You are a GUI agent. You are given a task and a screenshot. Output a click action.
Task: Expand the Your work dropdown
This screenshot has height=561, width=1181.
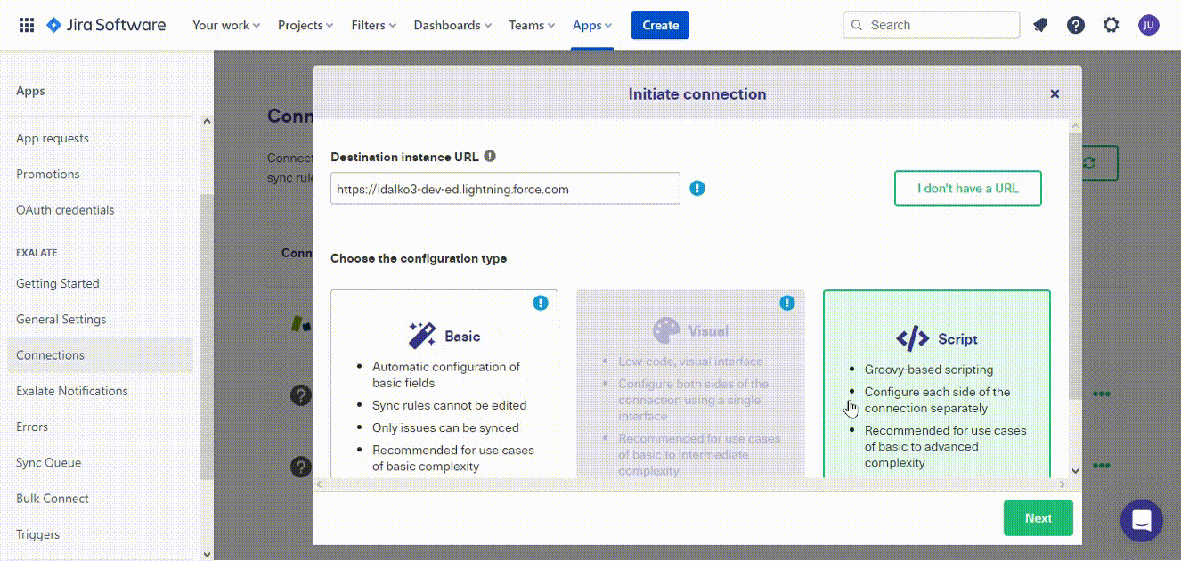pos(226,25)
